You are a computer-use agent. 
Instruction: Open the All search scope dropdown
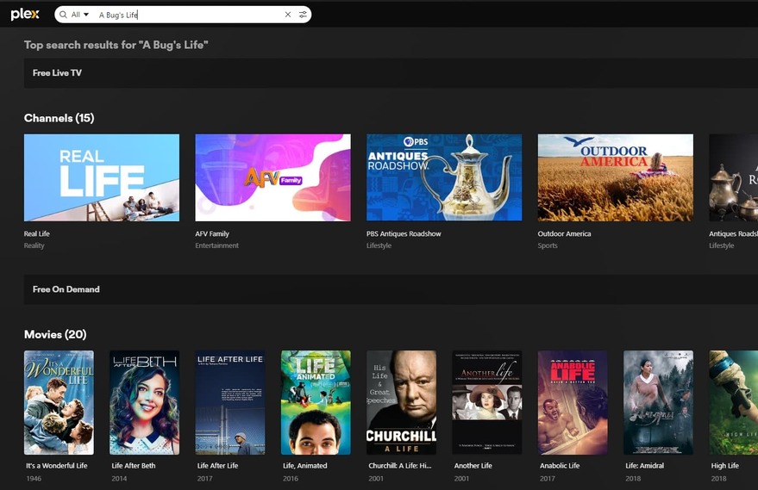(x=79, y=15)
